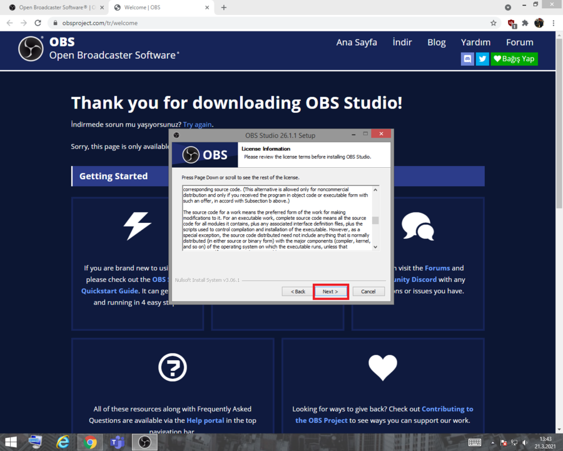The image size is (563, 451).
Task: Click the network tray icon
Action: tap(514, 443)
